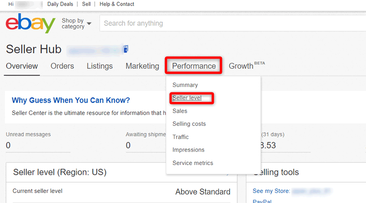
Task: Open the Sell link in top bar
Action: click(x=87, y=4)
